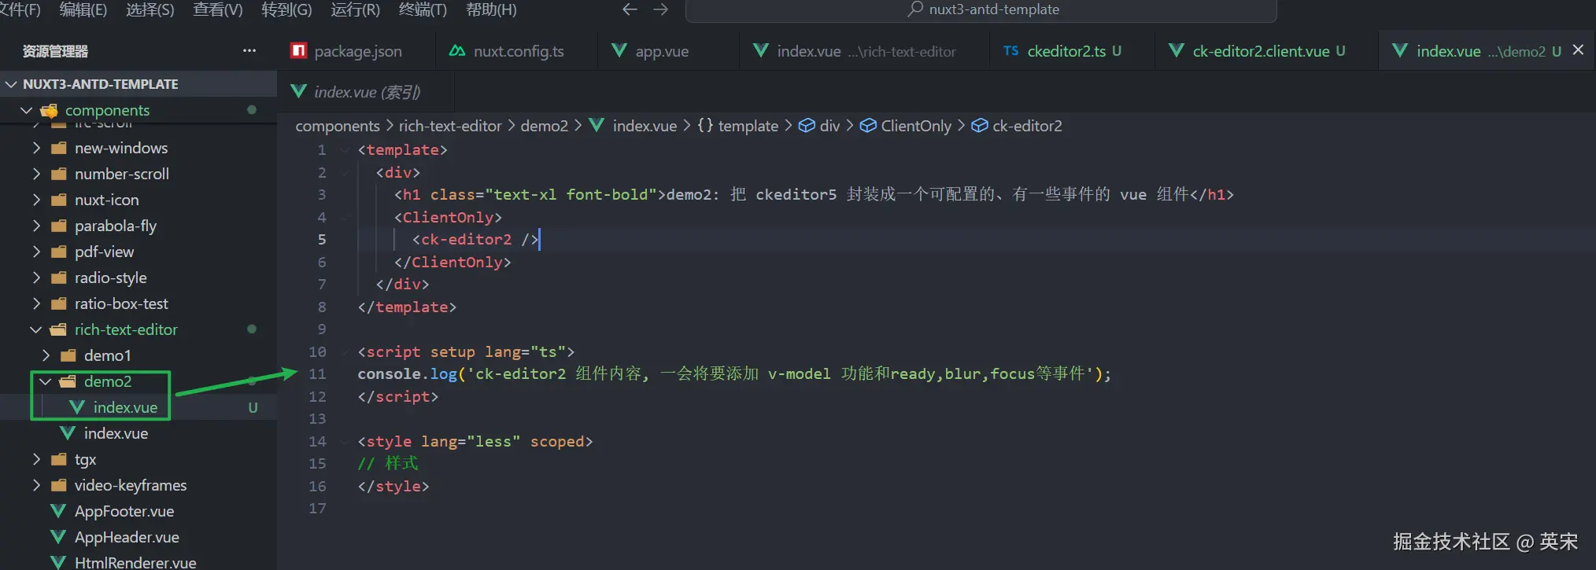Open the Edit (编辑) menu
Viewport: 1596px width, 570px height.
click(83, 9)
